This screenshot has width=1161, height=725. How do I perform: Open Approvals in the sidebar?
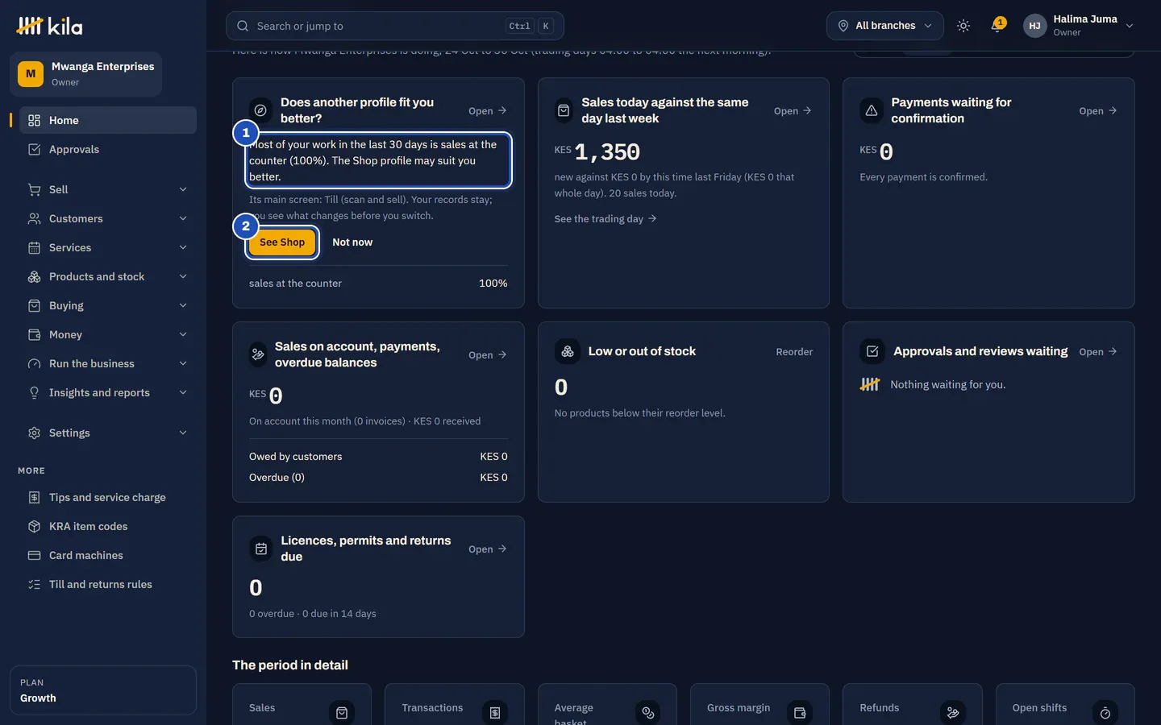108,149
